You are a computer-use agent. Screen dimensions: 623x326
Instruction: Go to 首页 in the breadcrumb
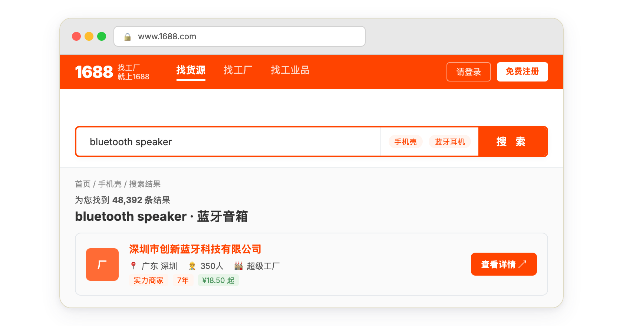[x=83, y=184]
